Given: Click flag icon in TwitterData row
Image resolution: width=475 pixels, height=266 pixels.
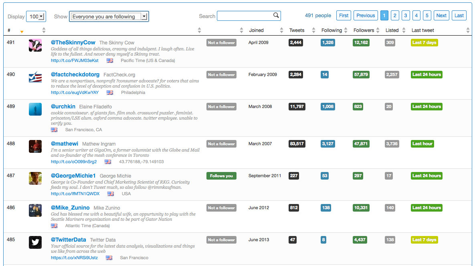Looking at the screenshot, I should [109, 258].
